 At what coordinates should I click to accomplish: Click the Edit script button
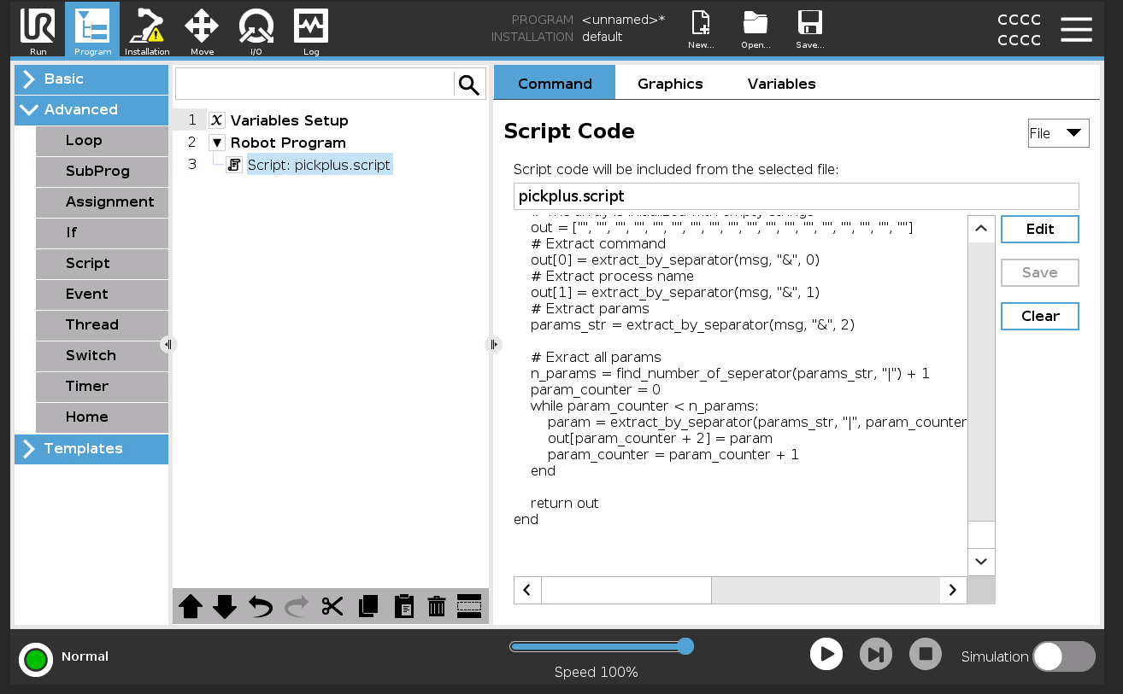pos(1040,229)
